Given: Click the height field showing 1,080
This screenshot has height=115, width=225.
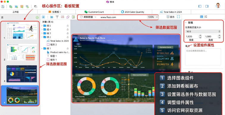Looking at the screenshot, I should [x=211, y=37].
